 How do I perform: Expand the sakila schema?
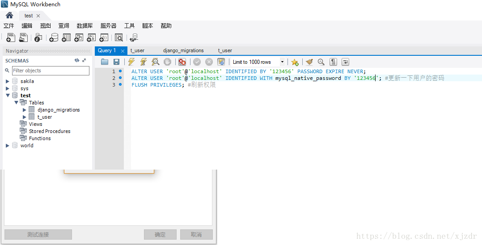tap(7, 81)
